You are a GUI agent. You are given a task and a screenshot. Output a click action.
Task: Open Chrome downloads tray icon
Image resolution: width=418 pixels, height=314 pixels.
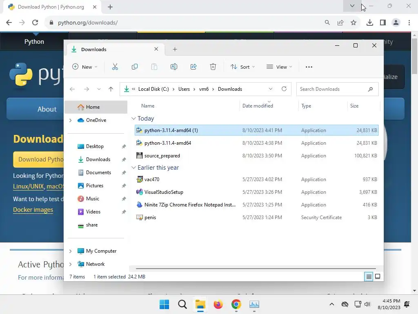point(370,23)
